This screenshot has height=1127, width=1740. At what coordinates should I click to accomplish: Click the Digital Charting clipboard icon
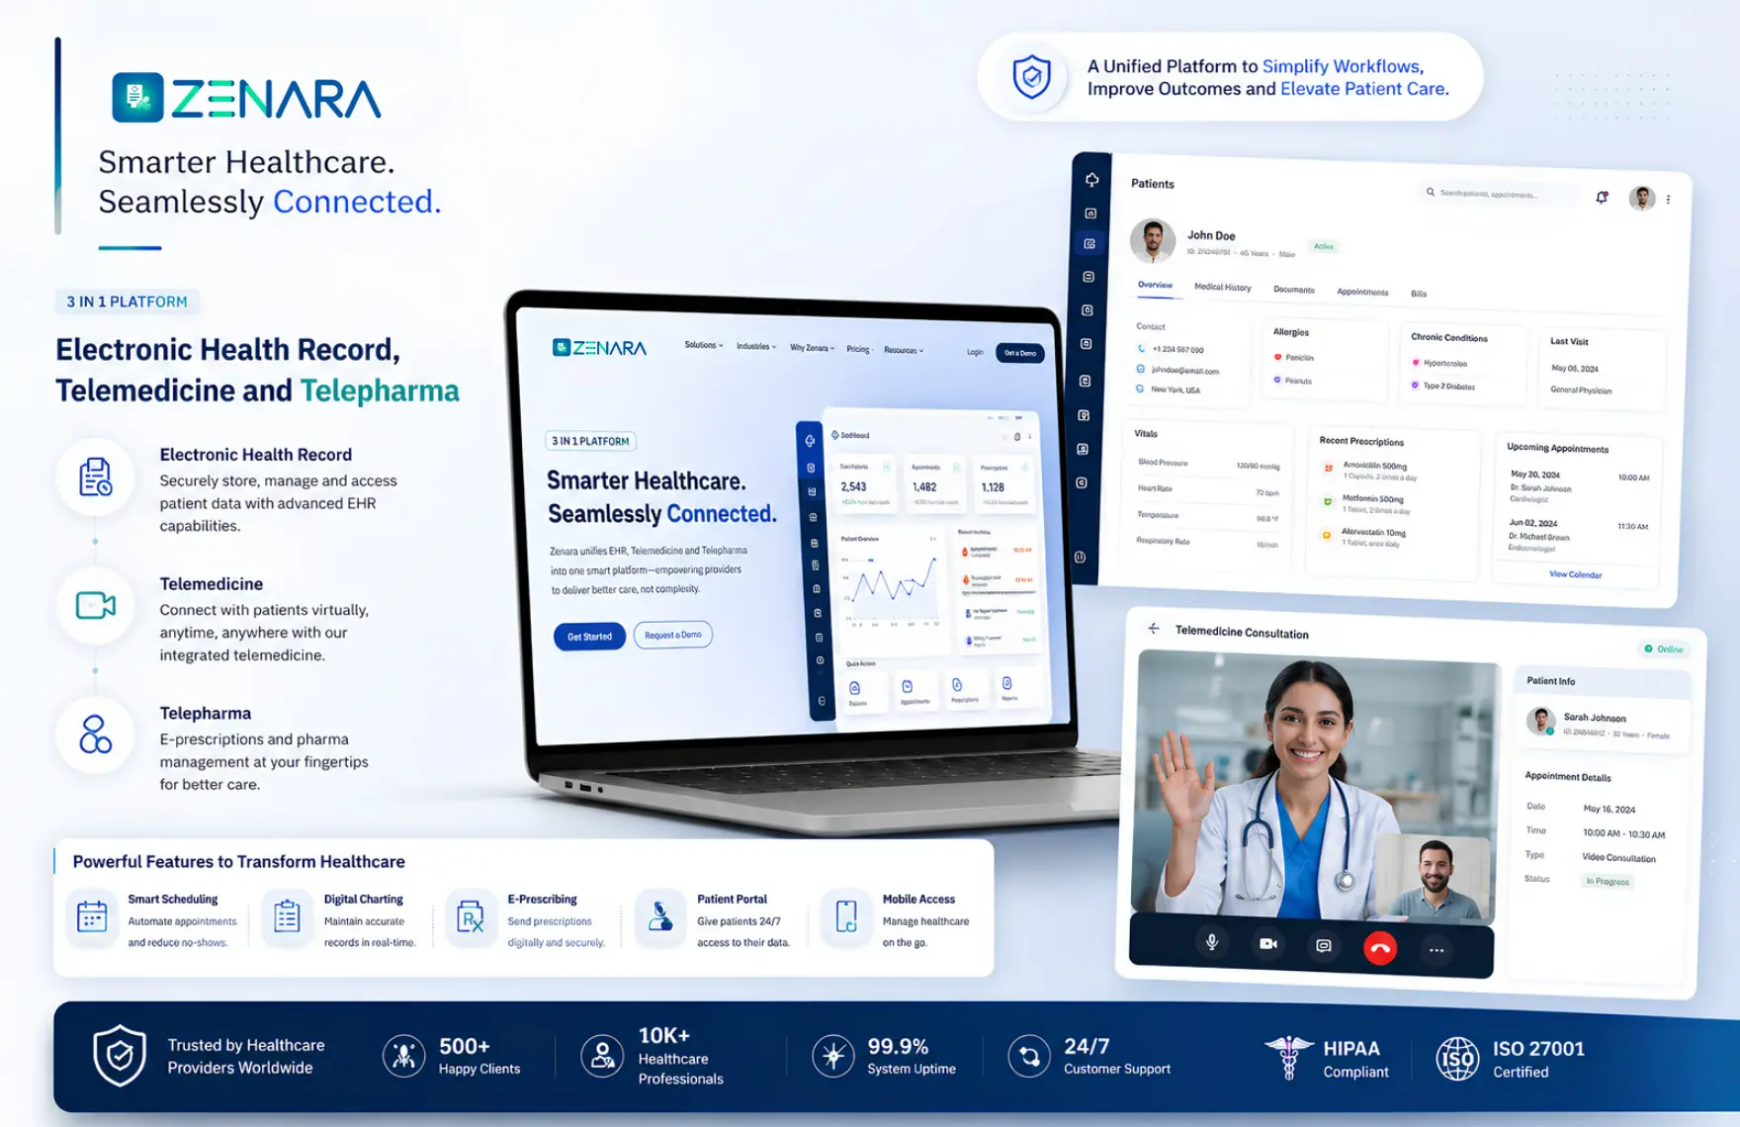tap(287, 916)
